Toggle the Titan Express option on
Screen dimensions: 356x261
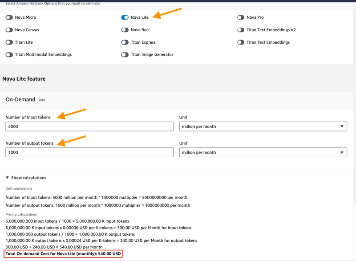point(125,42)
